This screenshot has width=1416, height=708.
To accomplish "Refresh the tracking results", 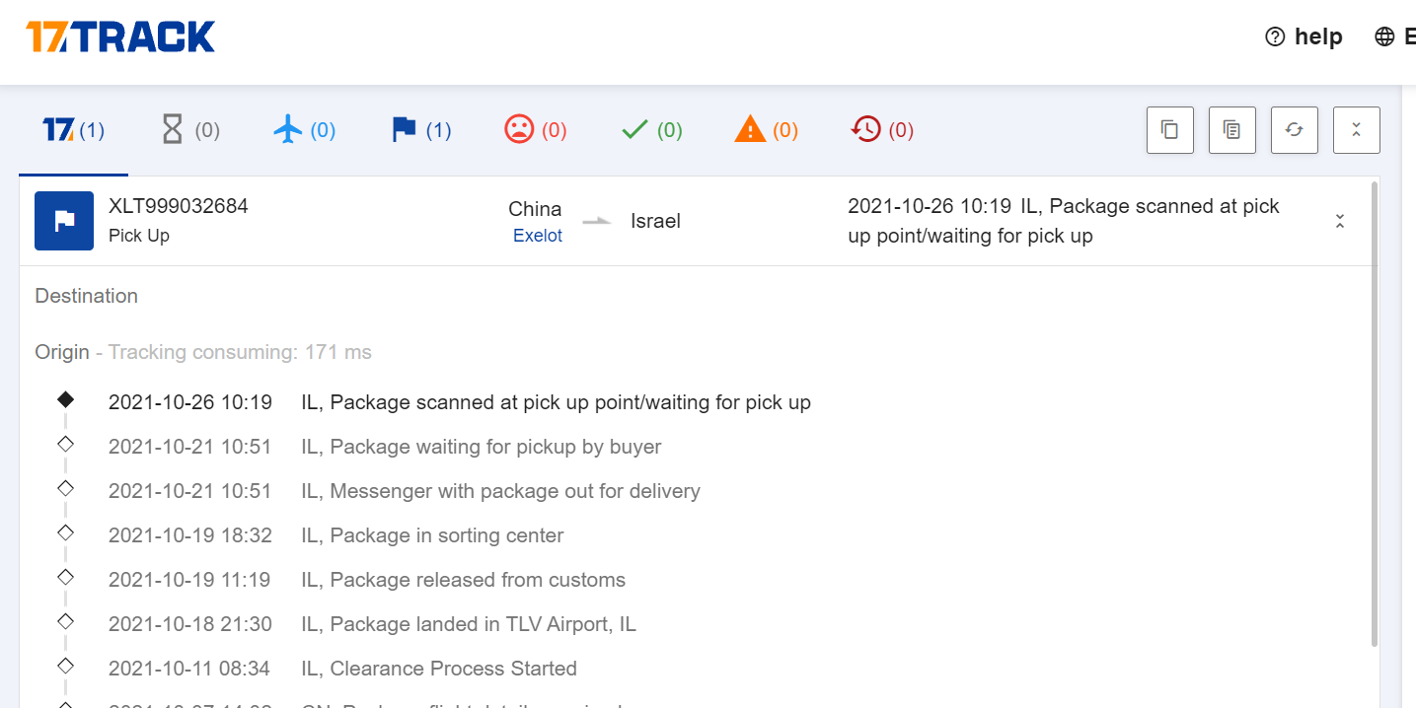I will pyautogui.click(x=1295, y=130).
